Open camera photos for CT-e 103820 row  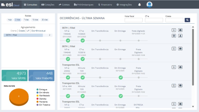click(x=180, y=30)
